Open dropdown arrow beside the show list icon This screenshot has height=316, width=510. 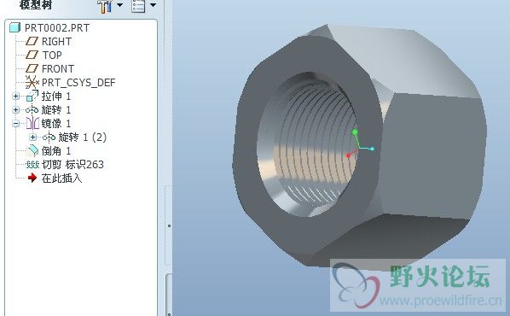[x=153, y=5]
